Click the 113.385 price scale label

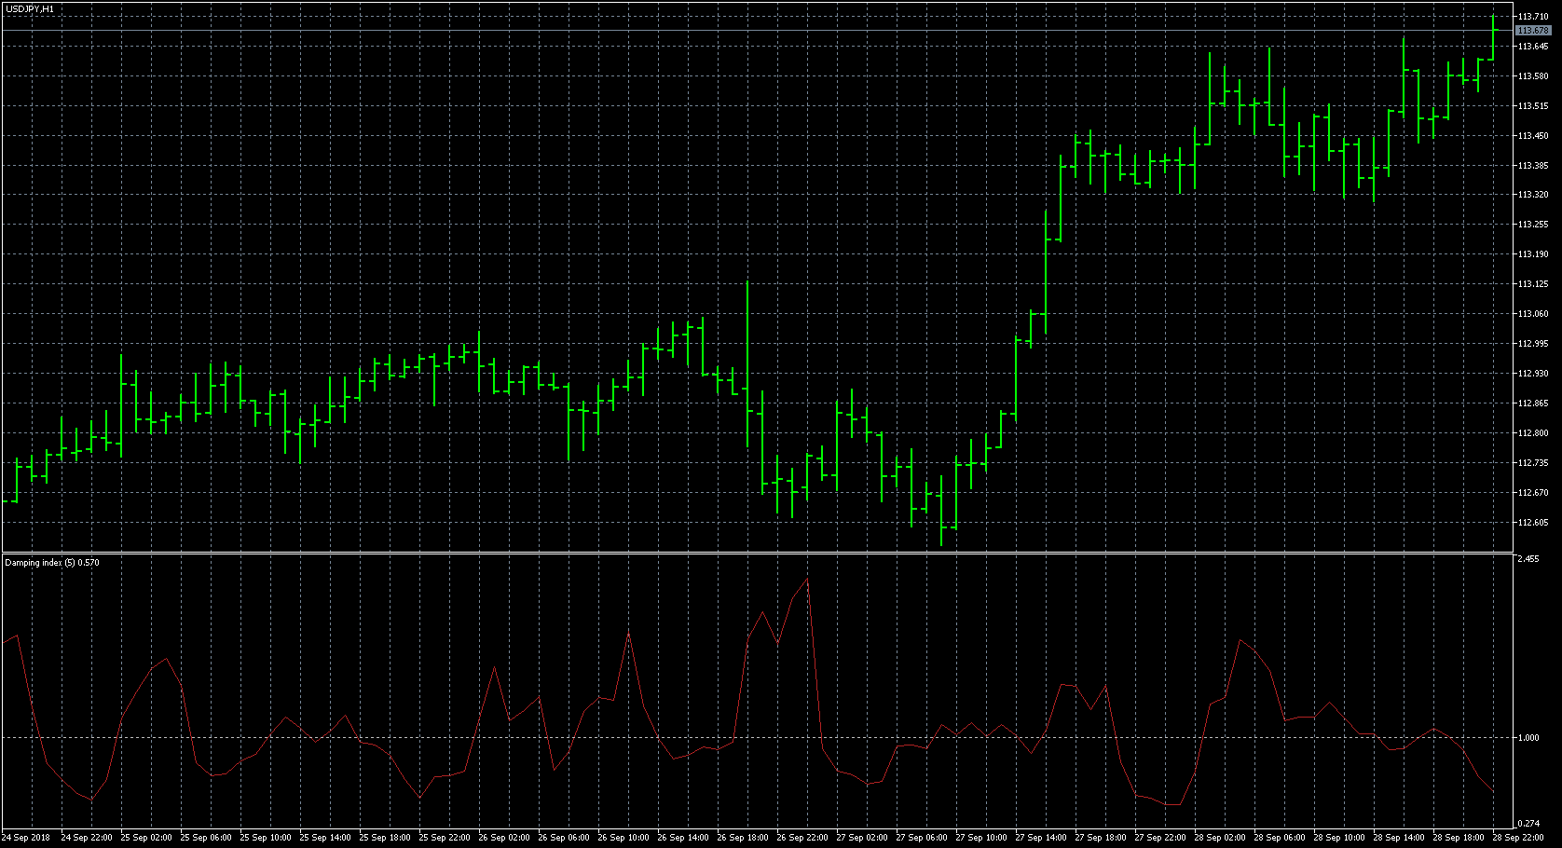(1533, 165)
